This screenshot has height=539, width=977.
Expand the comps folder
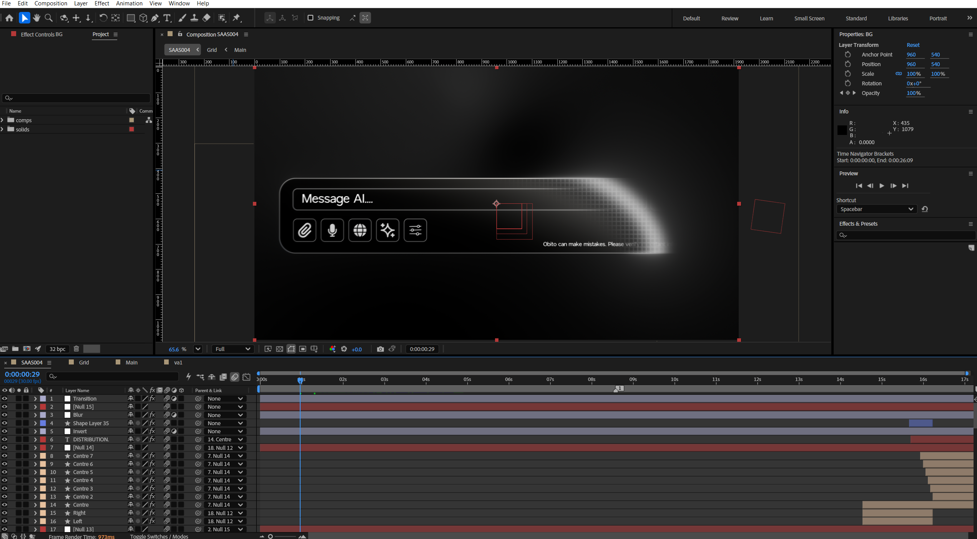pos(2,120)
